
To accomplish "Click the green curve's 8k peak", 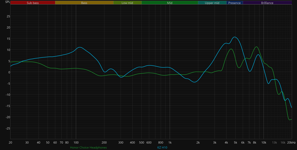I will tap(256, 47).
